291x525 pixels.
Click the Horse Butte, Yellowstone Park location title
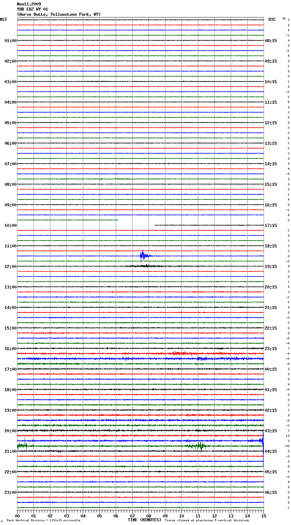pyautogui.click(x=59, y=14)
